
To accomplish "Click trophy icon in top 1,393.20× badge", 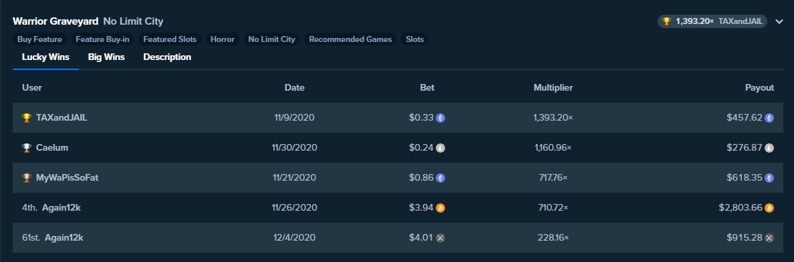I will coord(667,21).
